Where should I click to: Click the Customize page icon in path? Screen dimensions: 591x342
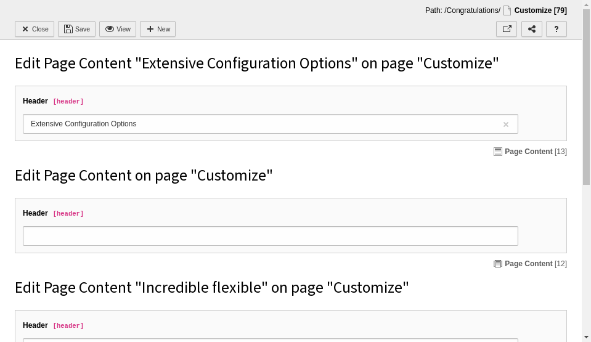[x=507, y=10]
